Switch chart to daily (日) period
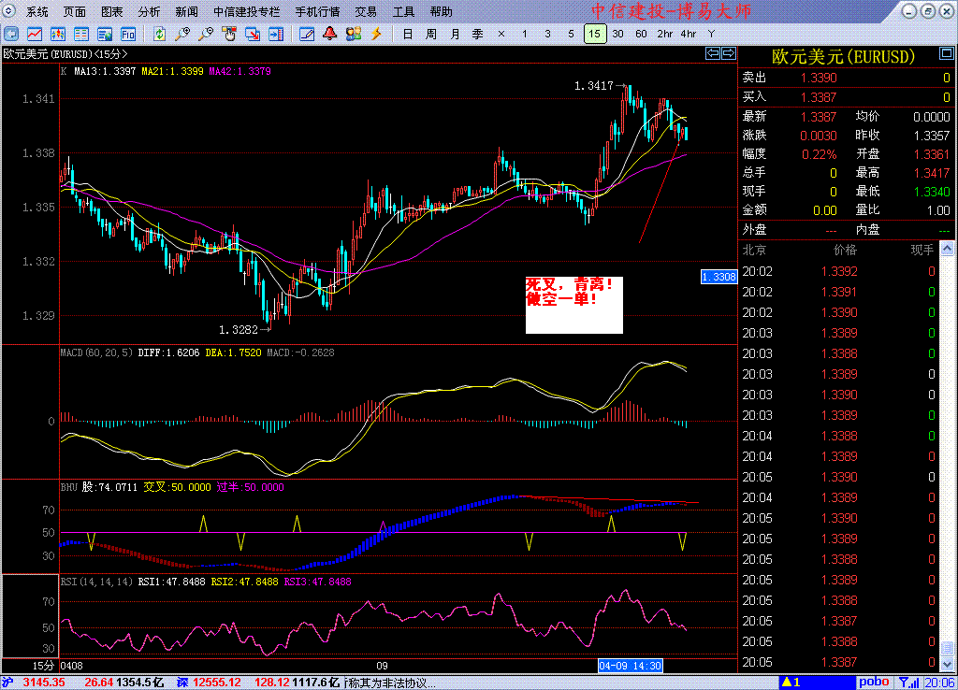958x690 pixels. click(x=408, y=35)
